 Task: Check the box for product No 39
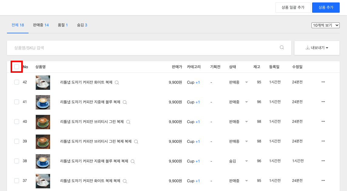click(17, 141)
